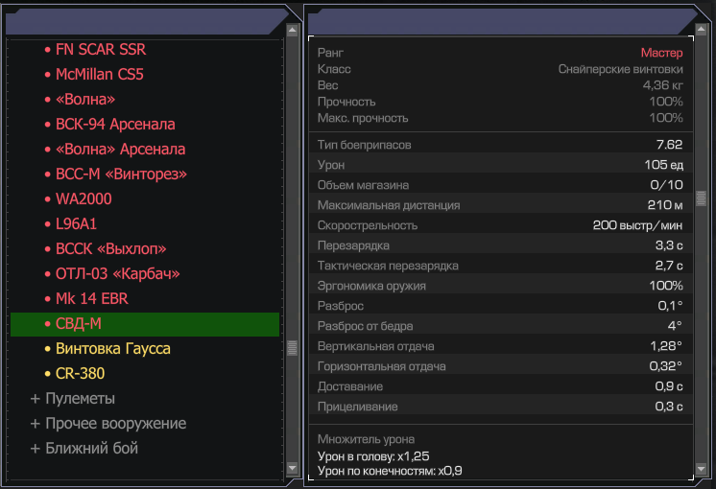Select the «Волна» rifle entry

pyautogui.click(x=85, y=99)
